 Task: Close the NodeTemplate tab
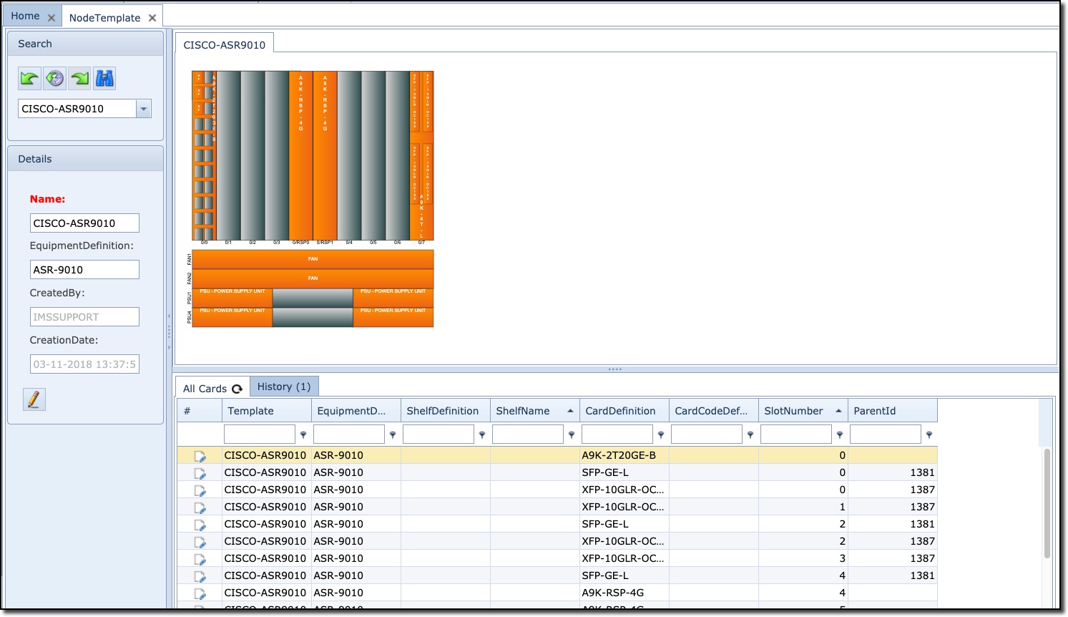152,18
